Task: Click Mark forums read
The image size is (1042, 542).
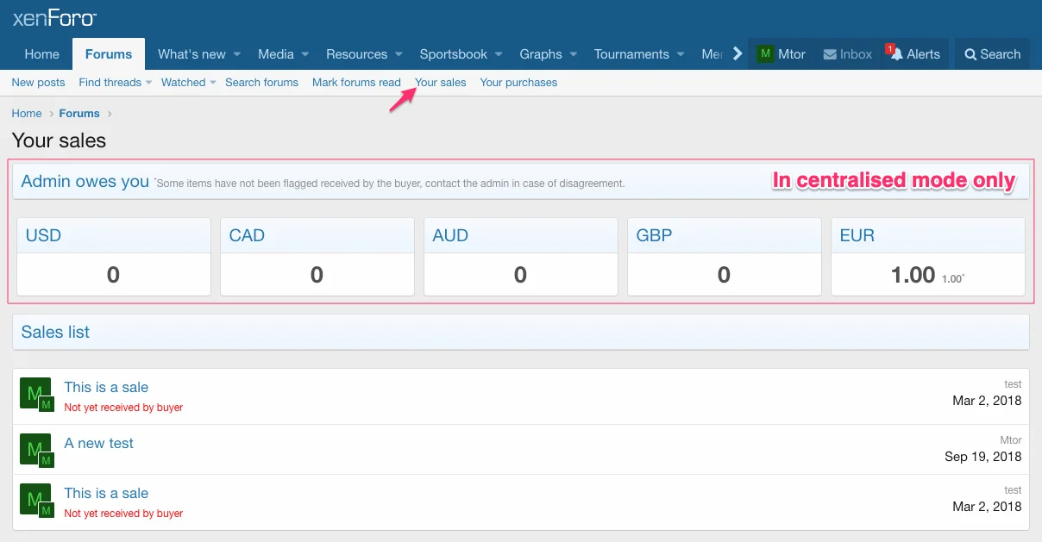Action: pyautogui.click(x=356, y=83)
